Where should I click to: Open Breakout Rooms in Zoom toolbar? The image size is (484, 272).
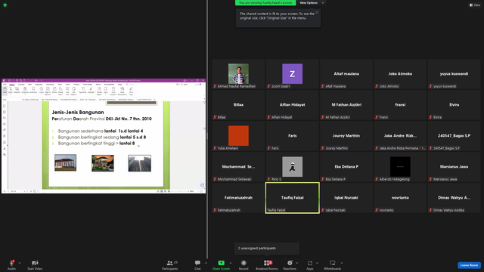pyautogui.click(x=267, y=264)
